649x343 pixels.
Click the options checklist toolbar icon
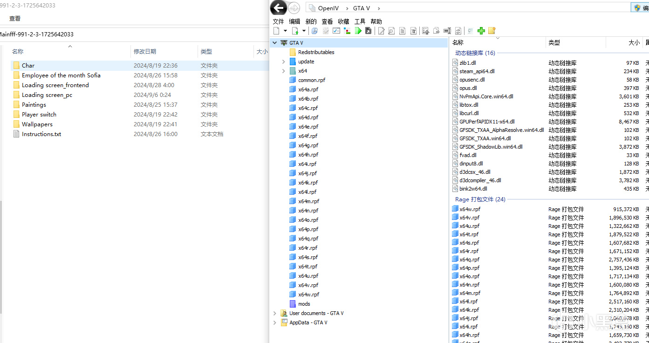pyautogui.click(x=336, y=31)
